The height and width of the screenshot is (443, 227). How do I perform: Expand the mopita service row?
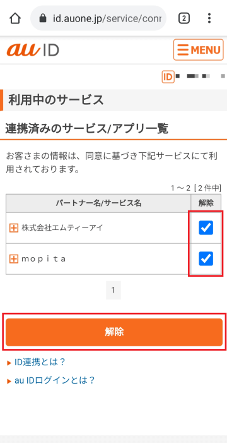click(x=14, y=258)
